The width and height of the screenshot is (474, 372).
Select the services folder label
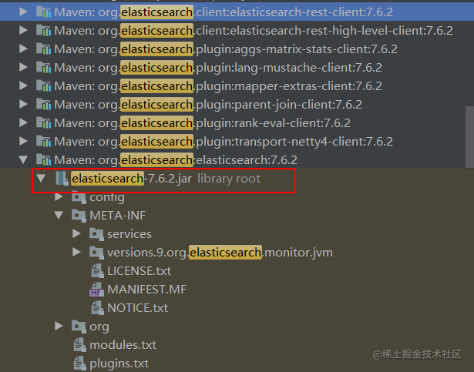click(129, 234)
